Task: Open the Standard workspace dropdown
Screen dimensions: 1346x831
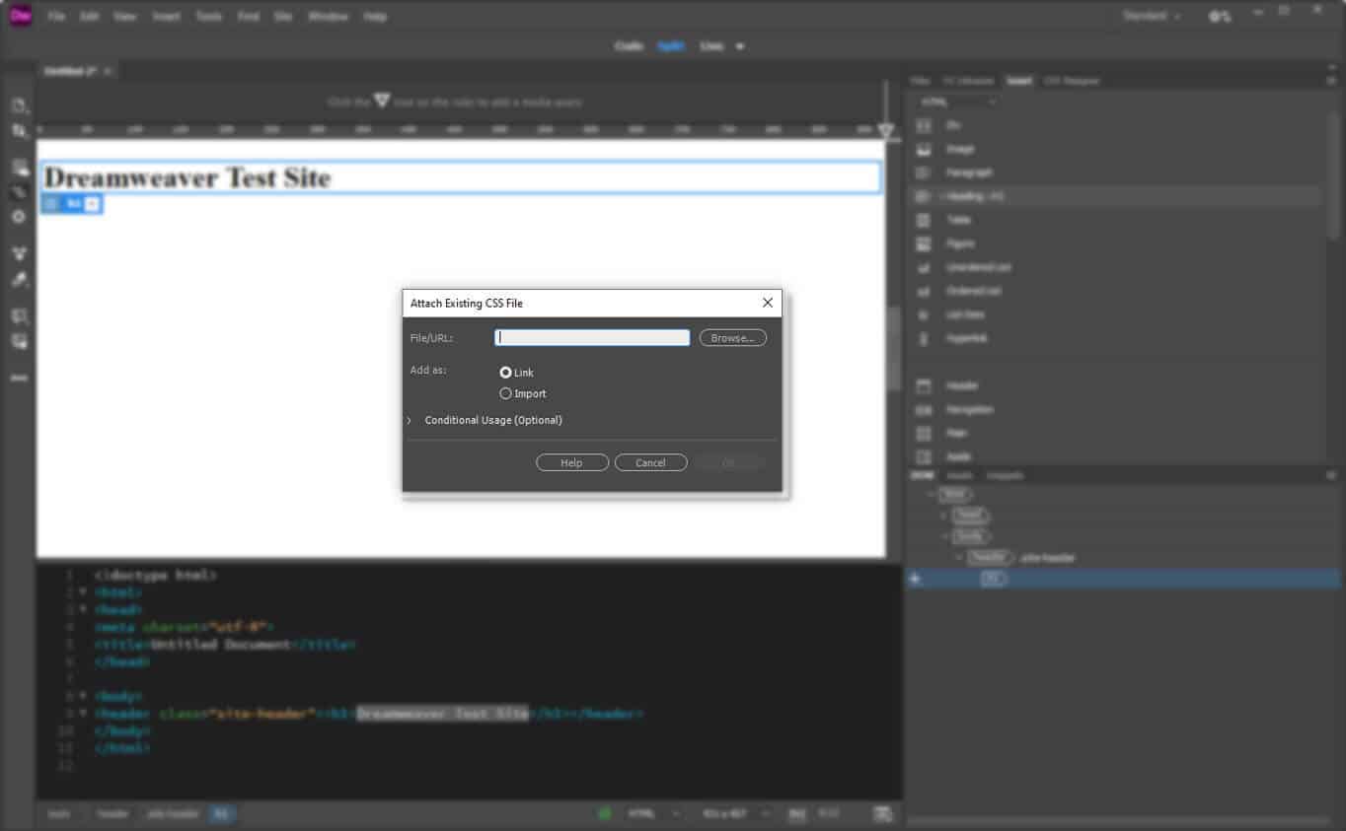Action: [x=1151, y=16]
